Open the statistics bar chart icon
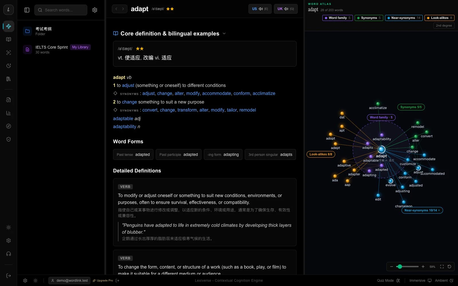 9,113
